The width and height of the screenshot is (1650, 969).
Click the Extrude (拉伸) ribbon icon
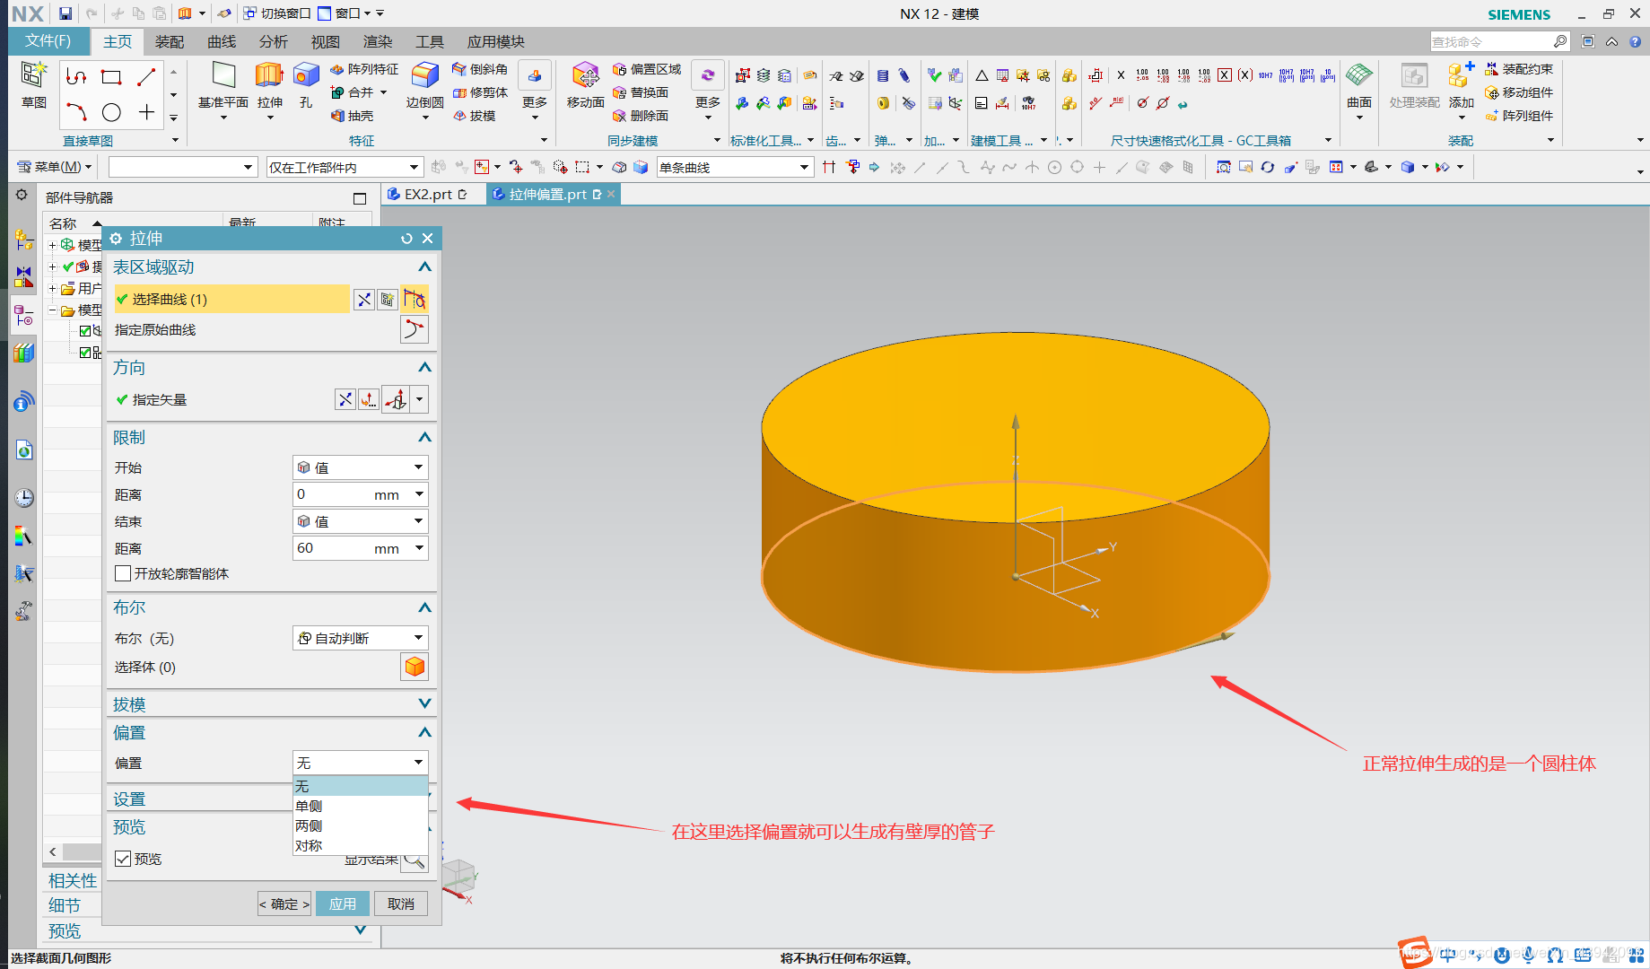269,86
